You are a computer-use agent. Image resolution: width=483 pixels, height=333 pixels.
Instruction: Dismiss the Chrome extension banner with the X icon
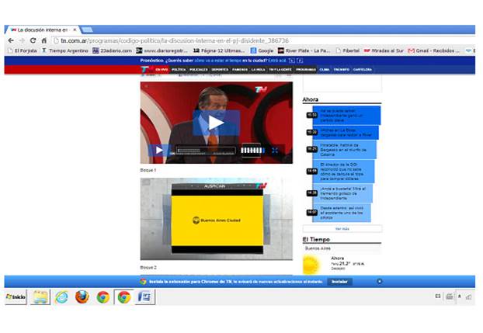tap(379, 281)
